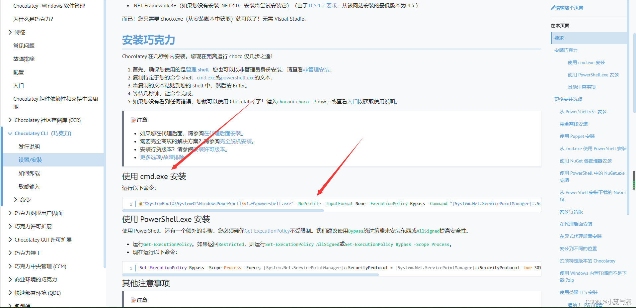Jump to 安装行货版 outline entry
This screenshot has width=636, height=308.
[571, 212]
